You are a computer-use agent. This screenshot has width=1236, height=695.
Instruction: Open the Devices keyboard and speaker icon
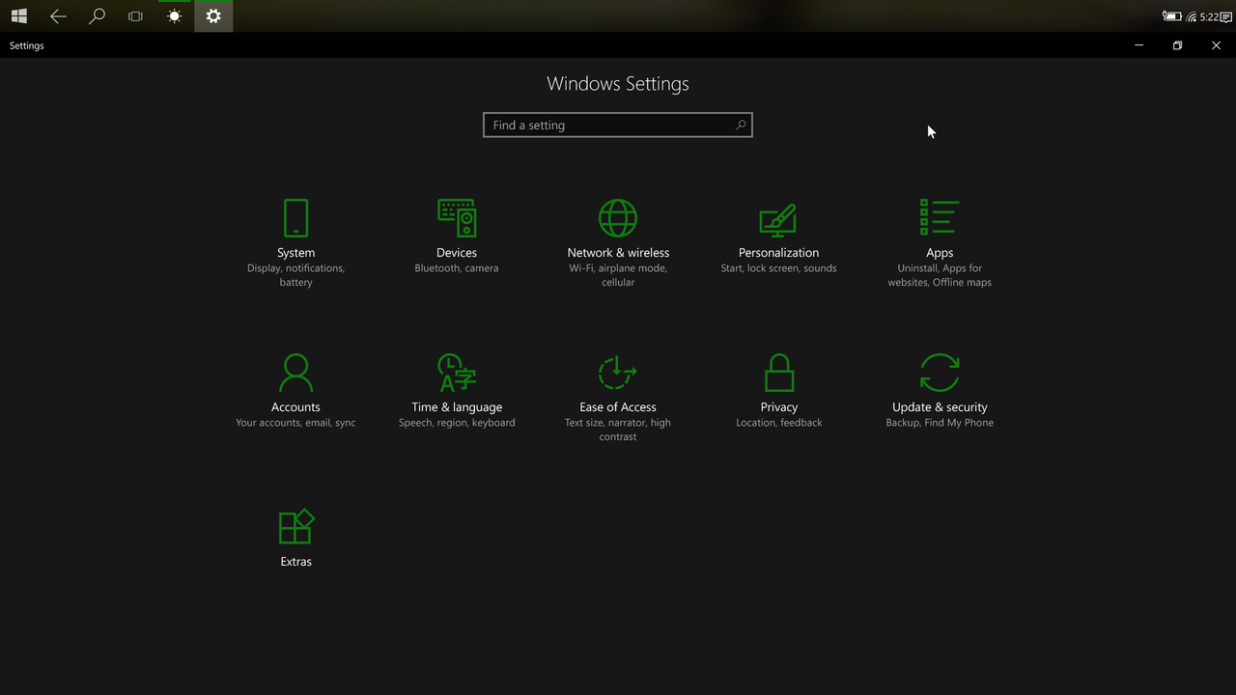[457, 218]
